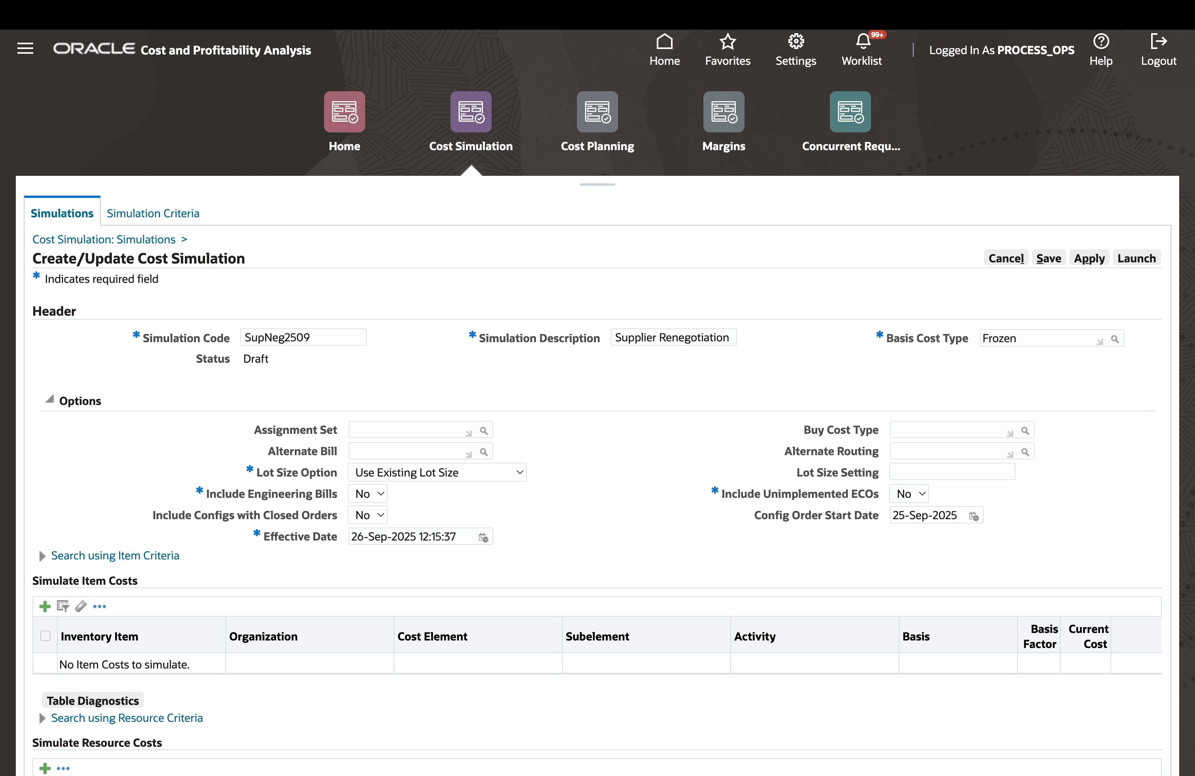Click the Simulation Description input field
Viewport: 1195px width, 776px height.
(x=673, y=338)
